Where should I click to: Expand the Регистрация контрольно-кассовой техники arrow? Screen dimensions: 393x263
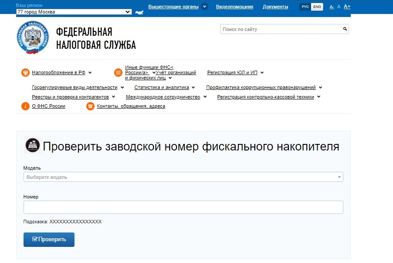pyautogui.click(x=318, y=97)
